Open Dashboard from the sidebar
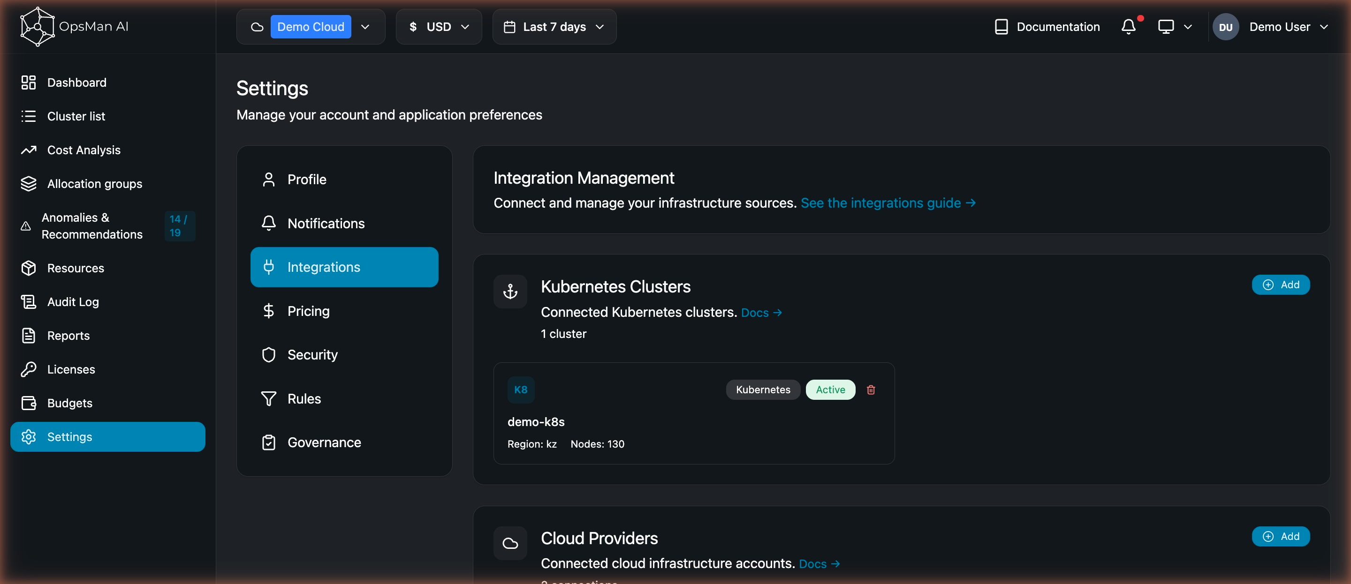The width and height of the screenshot is (1351, 584). coord(107,82)
